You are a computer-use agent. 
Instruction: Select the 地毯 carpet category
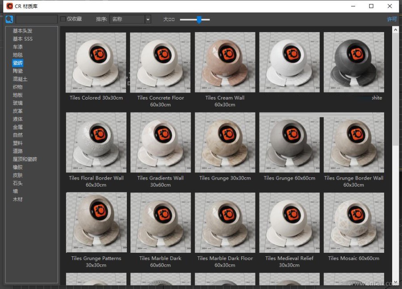click(x=18, y=55)
